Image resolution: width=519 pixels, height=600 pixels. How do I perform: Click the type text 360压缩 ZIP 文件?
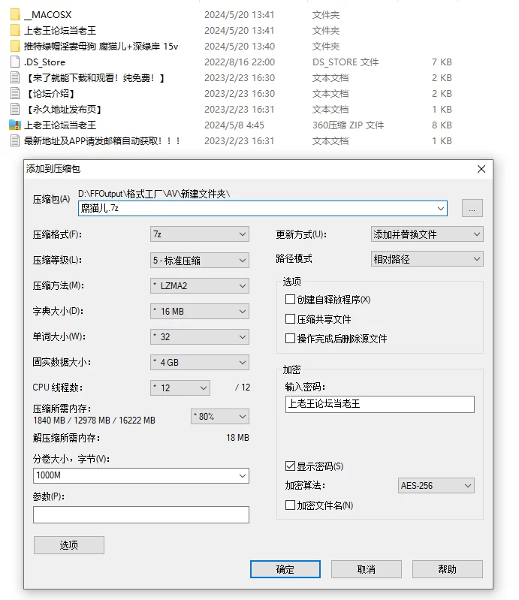pyautogui.click(x=348, y=125)
